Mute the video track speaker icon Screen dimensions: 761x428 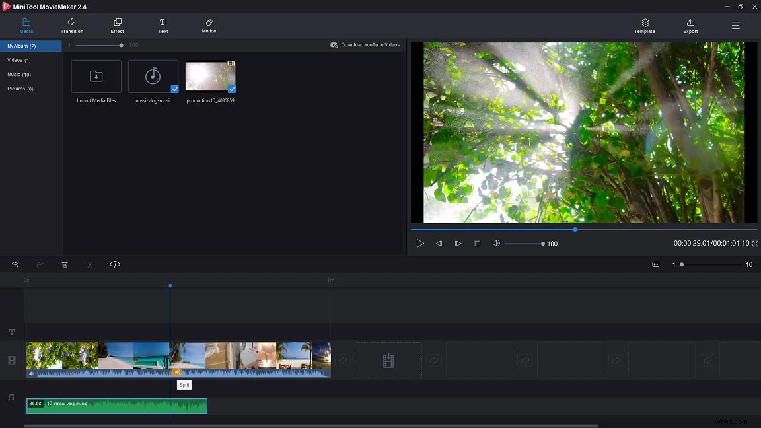[30, 373]
